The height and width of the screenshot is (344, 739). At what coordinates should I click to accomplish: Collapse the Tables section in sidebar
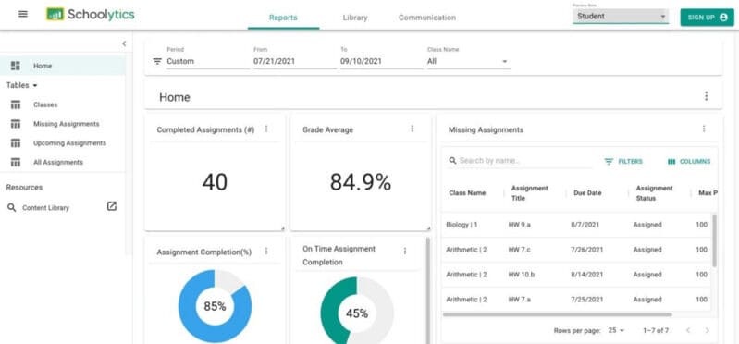click(21, 85)
